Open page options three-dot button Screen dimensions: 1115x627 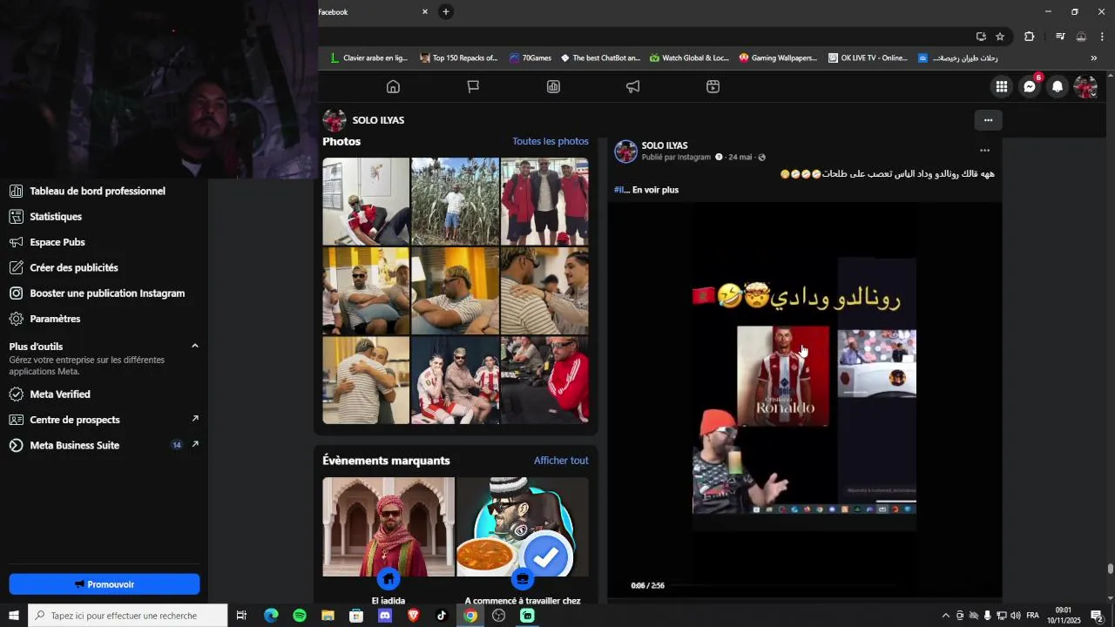[x=988, y=120]
